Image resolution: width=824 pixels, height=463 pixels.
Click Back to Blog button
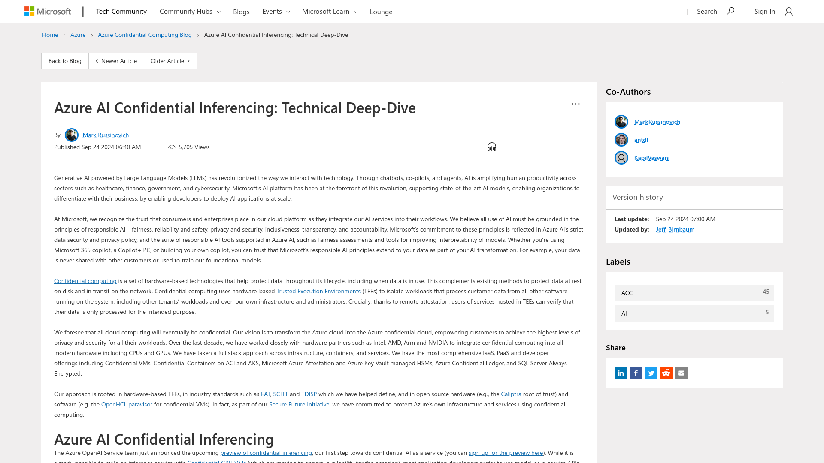pos(65,61)
